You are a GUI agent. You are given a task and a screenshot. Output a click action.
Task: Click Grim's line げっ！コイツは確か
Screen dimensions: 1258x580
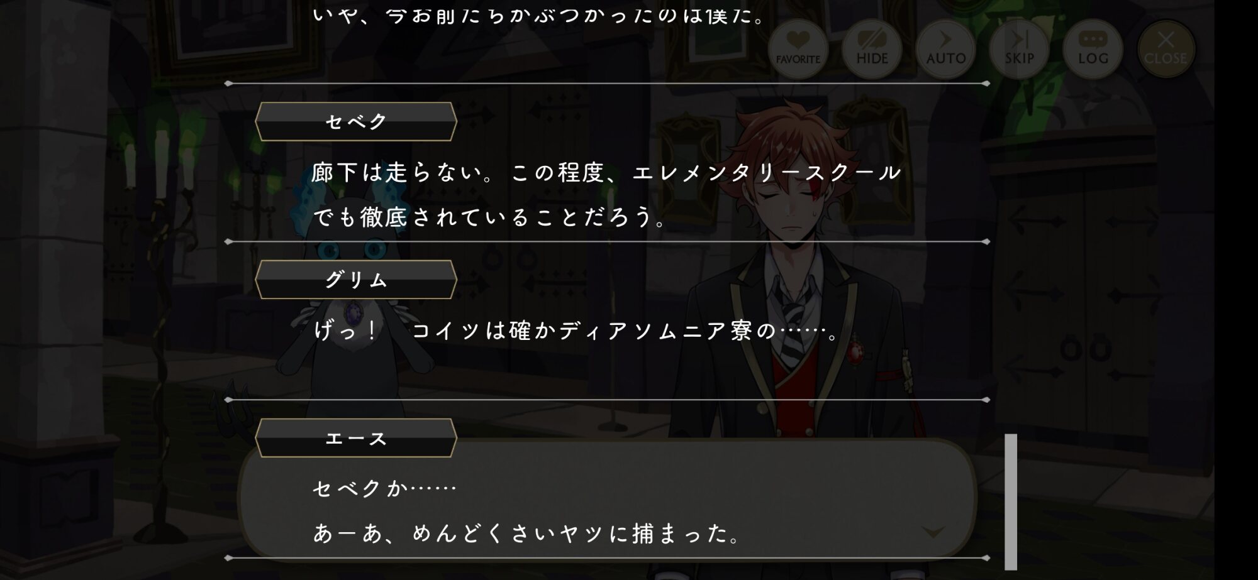[576, 331]
